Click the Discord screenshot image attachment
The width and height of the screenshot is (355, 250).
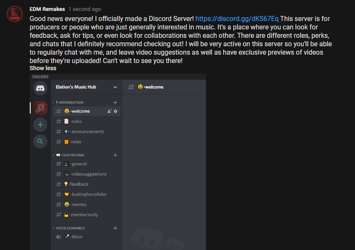118,162
